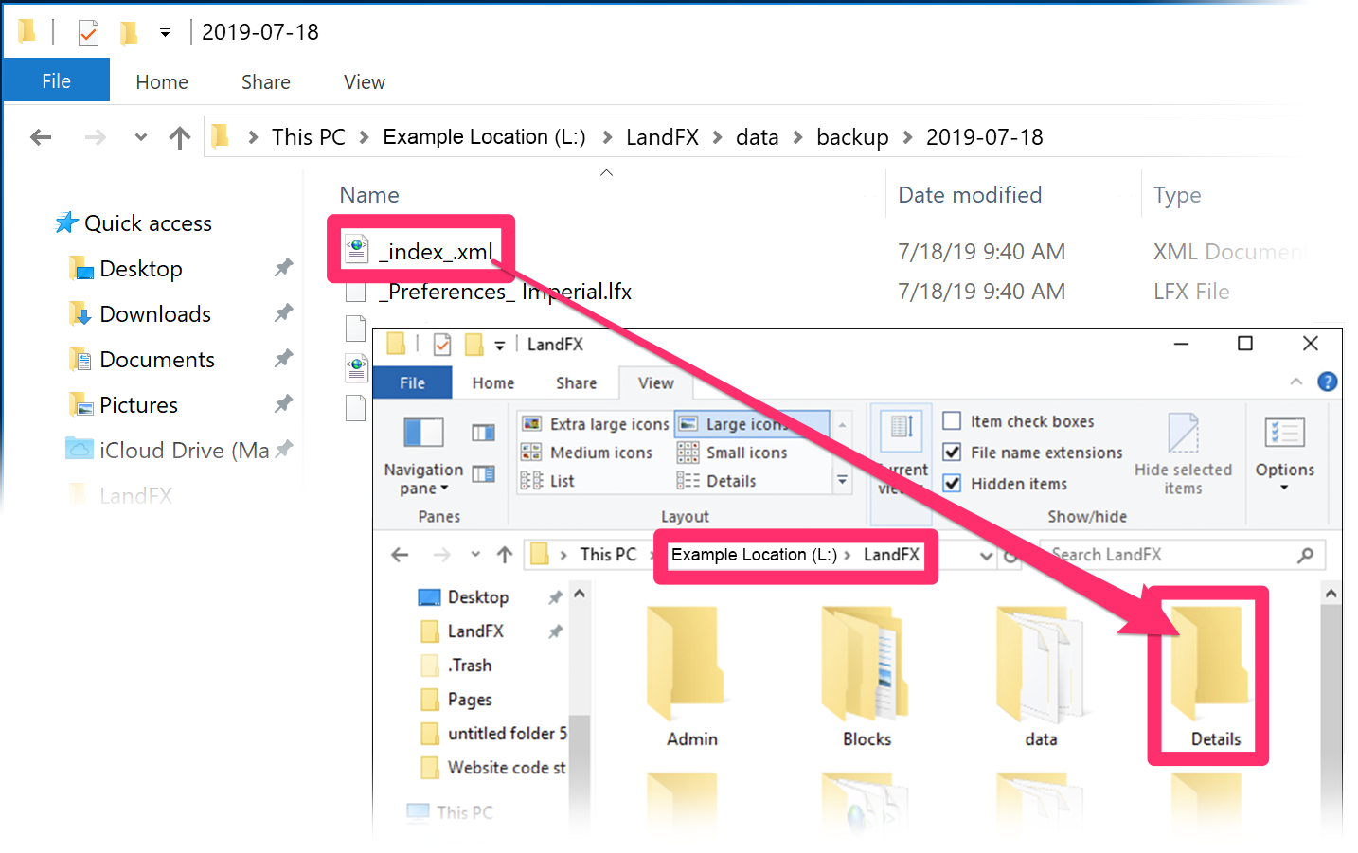The image size is (1358, 853).
Task: Click 'LandFX' breadcrumb in outer address bar
Action: pos(662,137)
